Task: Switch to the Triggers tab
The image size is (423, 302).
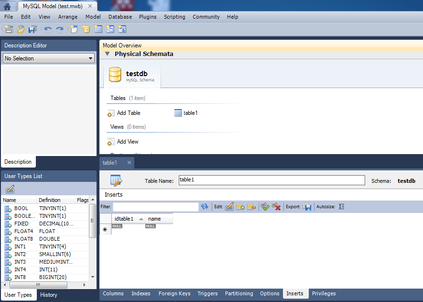Action: [x=207, y=293]
